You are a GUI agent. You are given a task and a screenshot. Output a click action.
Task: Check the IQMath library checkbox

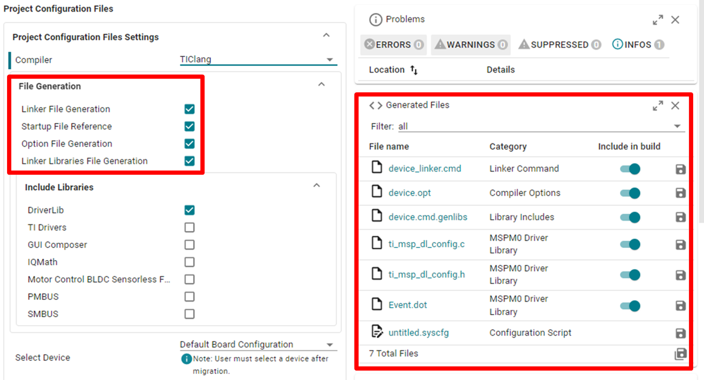[x=189, y=262]
